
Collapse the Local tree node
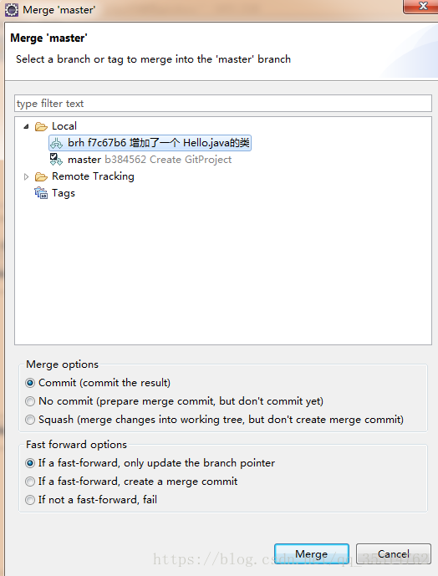tap(26, 126)
